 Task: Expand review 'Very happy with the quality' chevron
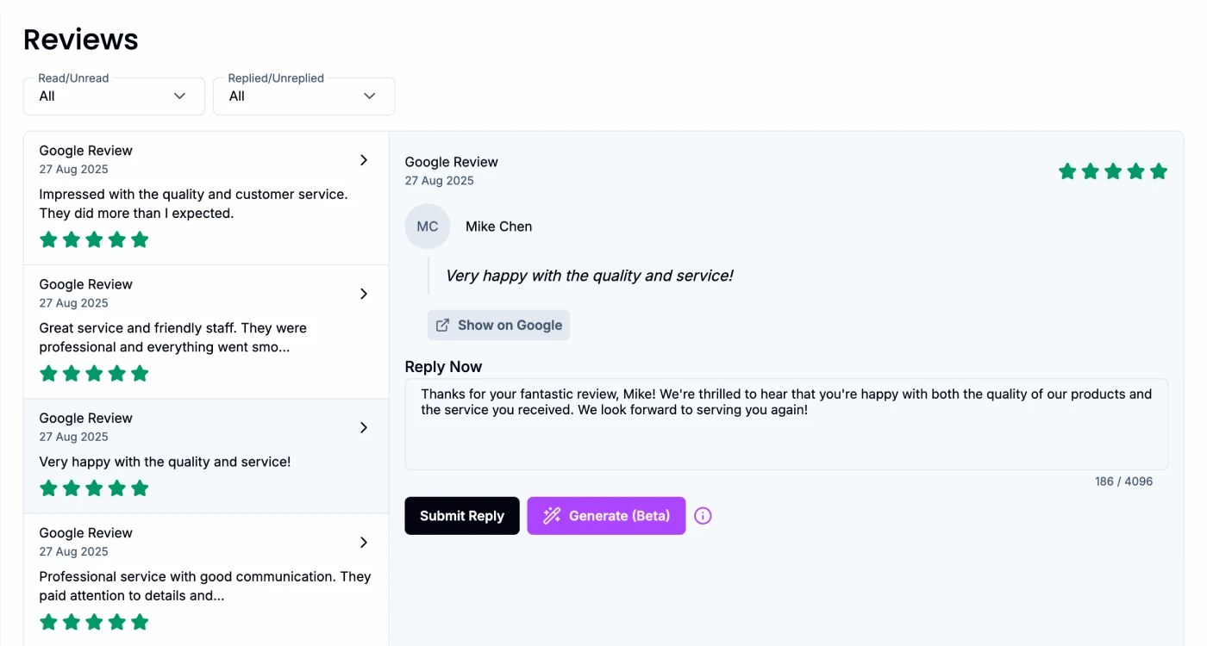click(x=364, y=427)
